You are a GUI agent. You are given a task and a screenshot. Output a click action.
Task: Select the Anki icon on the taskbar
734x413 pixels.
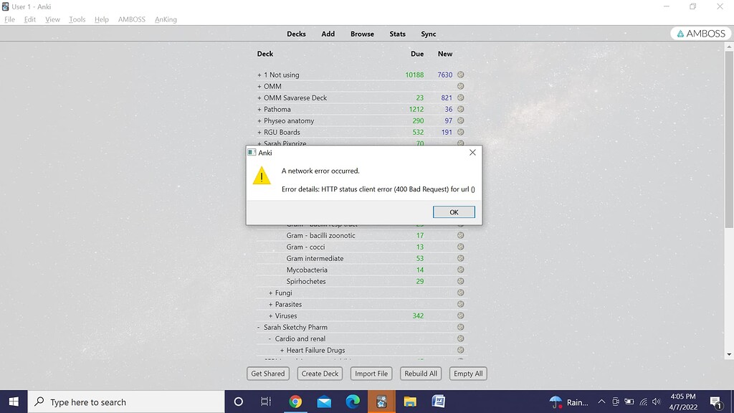tap(381, 402)
